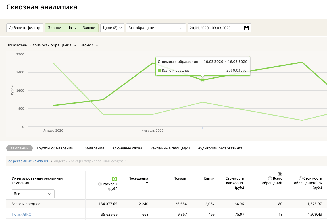Image resolution: width=327 pixels, height=220 pixels.
Task: Click the date range input field
Action: click(x=214, y=28)
